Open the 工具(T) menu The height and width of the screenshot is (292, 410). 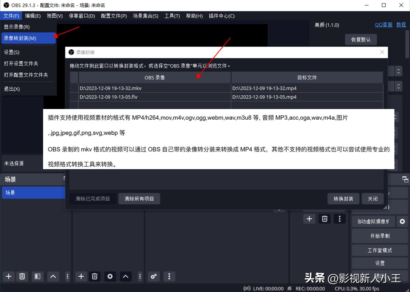point(172,16)
